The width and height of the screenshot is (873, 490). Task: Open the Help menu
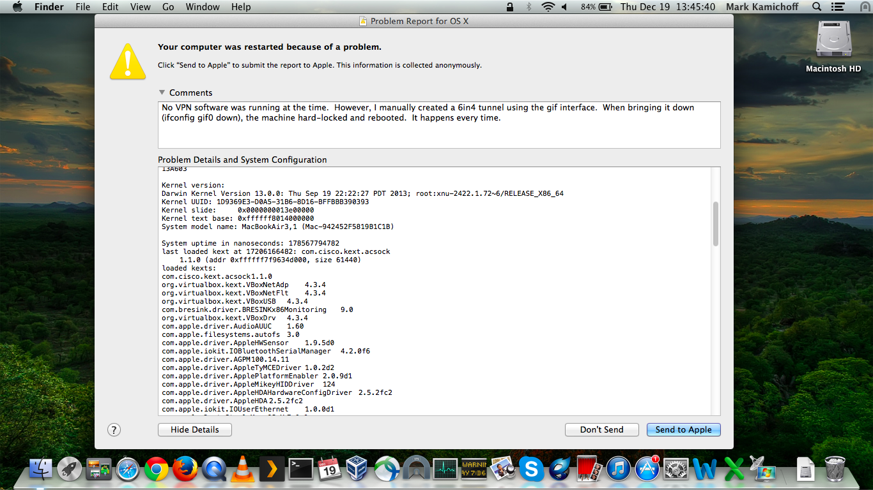coord(241,7)
